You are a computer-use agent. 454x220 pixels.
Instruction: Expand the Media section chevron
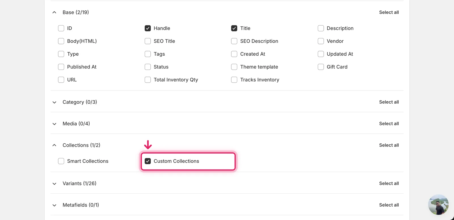[54, 124]
